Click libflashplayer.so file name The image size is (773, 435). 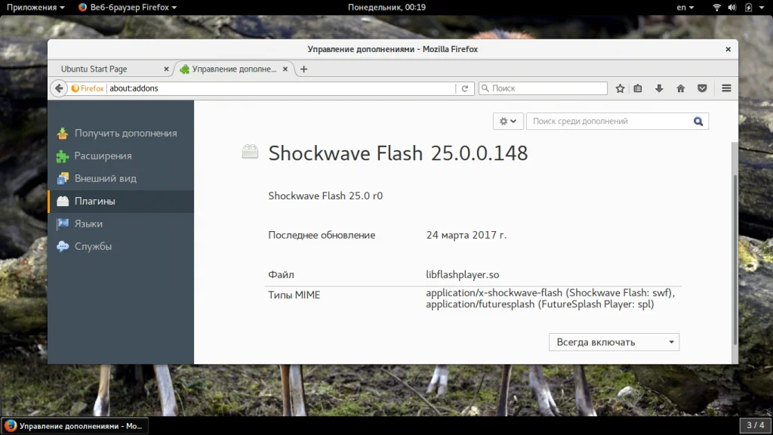pyautogui.click(x=463, y=275)
